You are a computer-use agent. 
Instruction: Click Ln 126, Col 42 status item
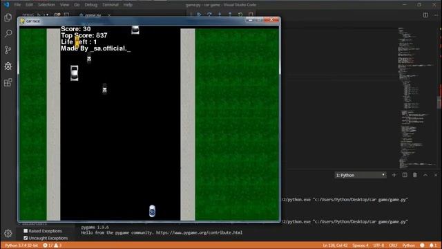pos(335,246)
